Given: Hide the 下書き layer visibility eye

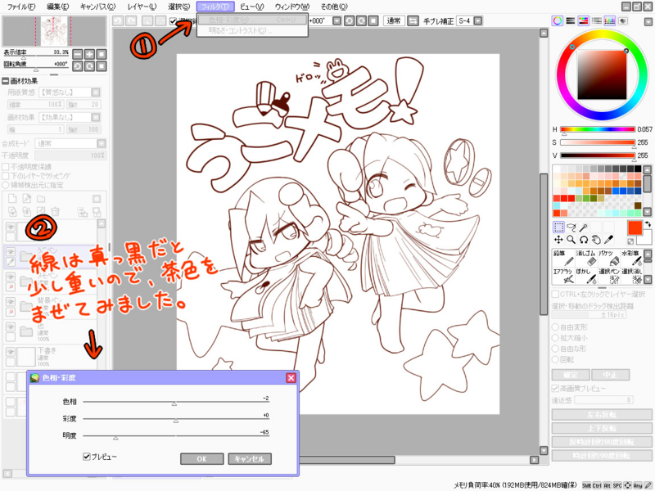Looking at the screenshot, I should 9,351.
